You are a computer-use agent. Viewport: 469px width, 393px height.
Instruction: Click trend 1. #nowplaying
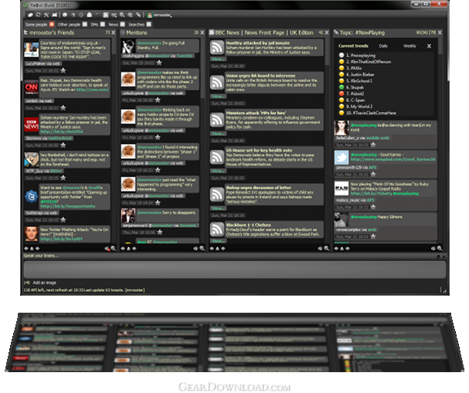pos(360,56)
